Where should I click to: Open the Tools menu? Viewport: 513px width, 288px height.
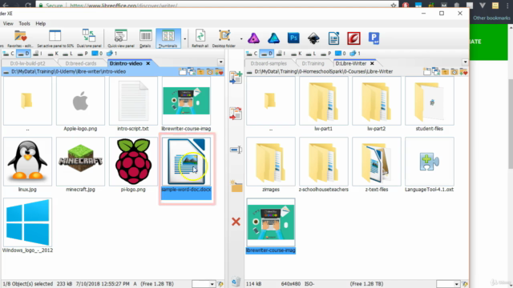(x=24, y=23)
